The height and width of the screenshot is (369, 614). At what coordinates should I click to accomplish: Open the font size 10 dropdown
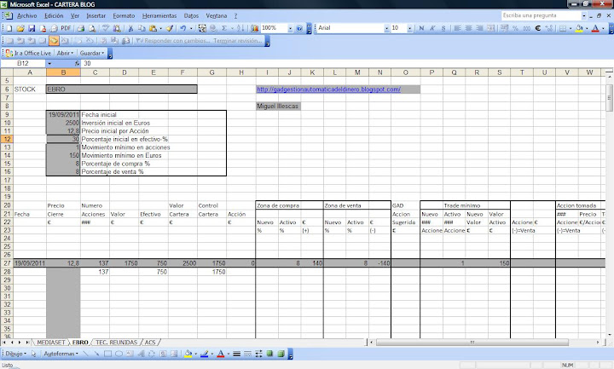pos(409,28)
